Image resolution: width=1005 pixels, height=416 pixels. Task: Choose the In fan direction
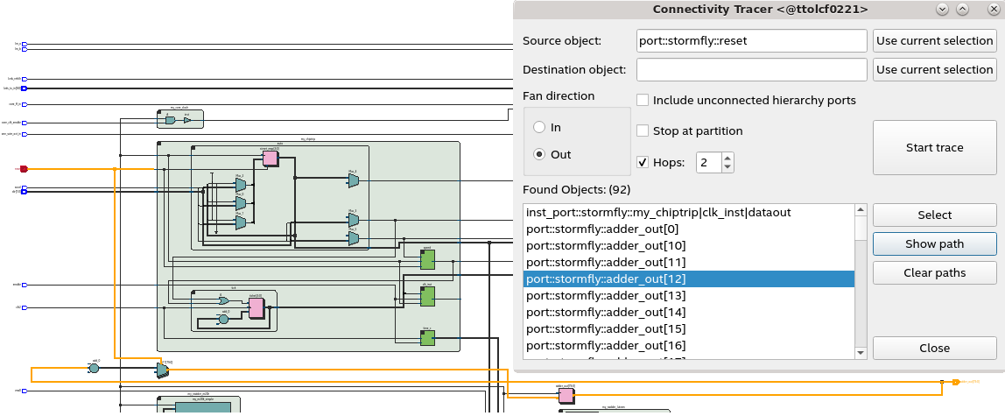pyautogui.click(x=539, y=128)
